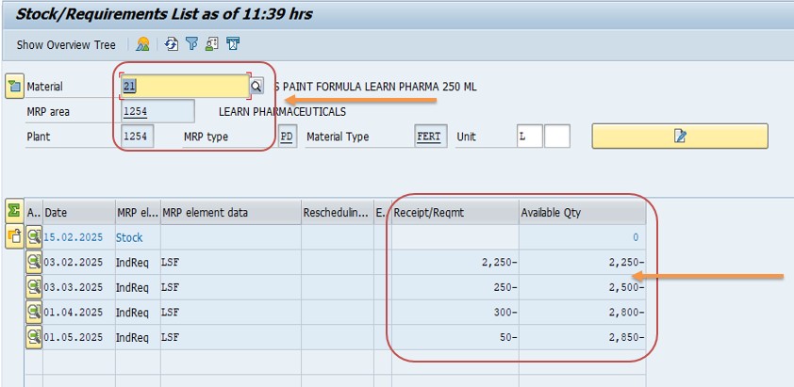Click the 2,850- Available Qty value

click(626, 337)
